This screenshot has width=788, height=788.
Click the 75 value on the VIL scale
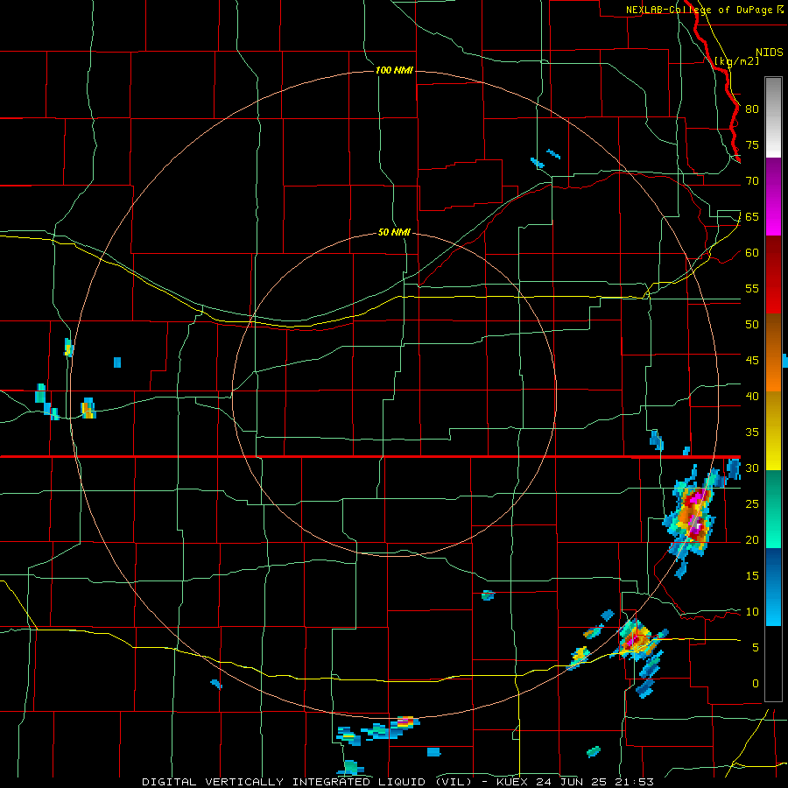752,144
